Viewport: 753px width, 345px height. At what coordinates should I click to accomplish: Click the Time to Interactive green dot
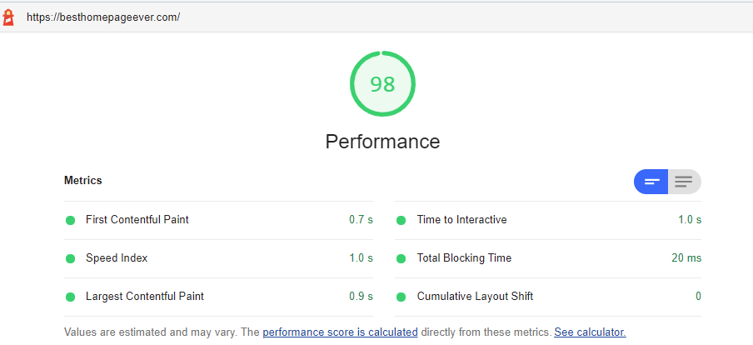click(x=401, y=220)
